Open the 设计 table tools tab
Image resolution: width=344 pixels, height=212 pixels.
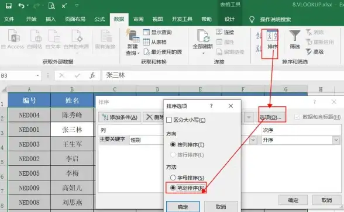[229, 19]
